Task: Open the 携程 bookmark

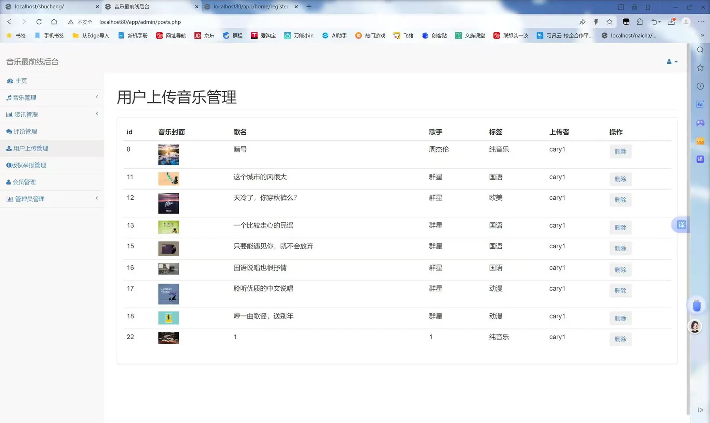Action: (x=232, y=35)
